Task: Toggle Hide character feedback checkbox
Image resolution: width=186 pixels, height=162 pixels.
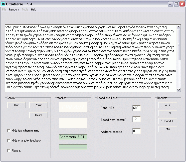Action: pyautogui.click(x=9, y=141)
